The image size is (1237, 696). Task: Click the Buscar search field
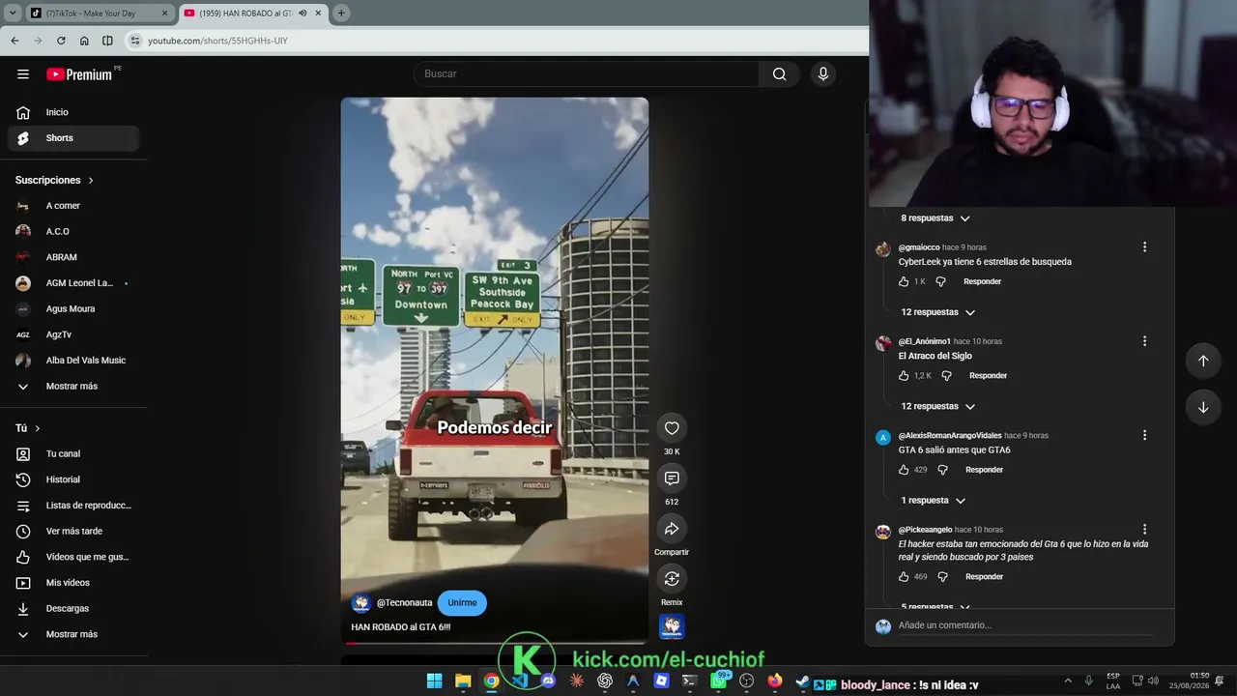pyautogui.click(x=587, y=74)
